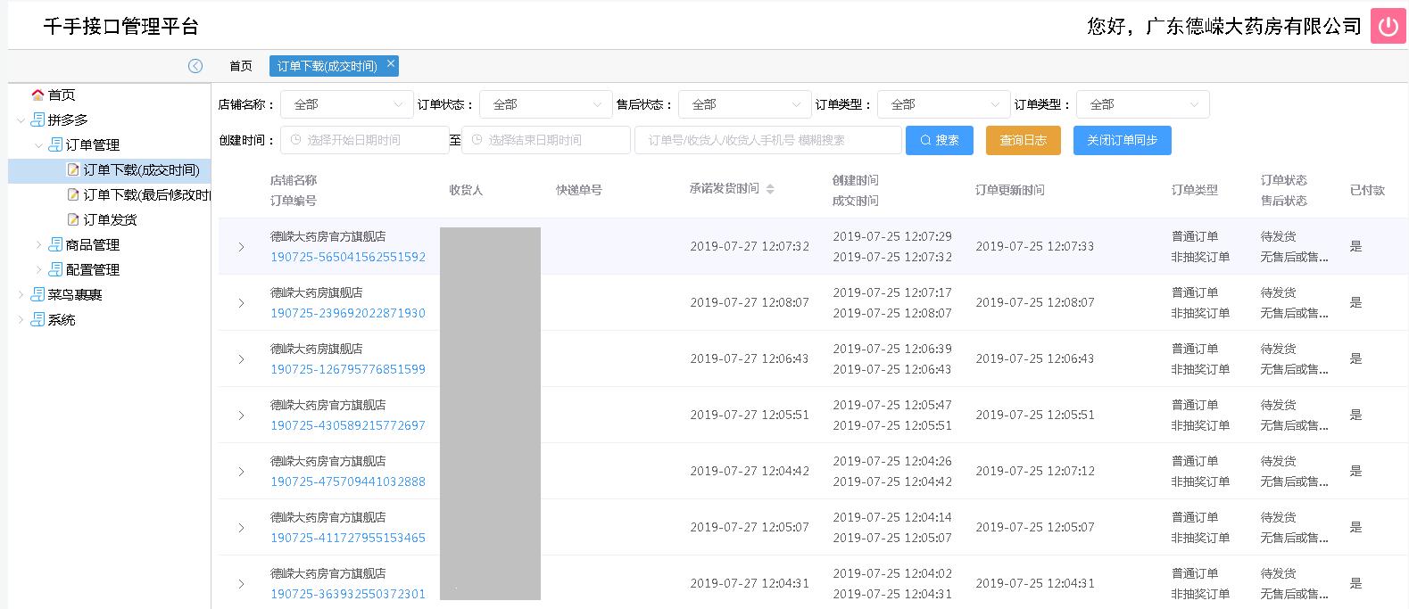Viewport: 1409px width, 609px height.
Task: Expand the 商品管理 tree node
Action: (38, 244)
